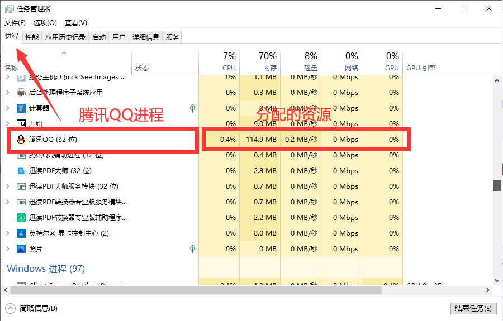Click the 2.8 MB memory value

point(265,171)
